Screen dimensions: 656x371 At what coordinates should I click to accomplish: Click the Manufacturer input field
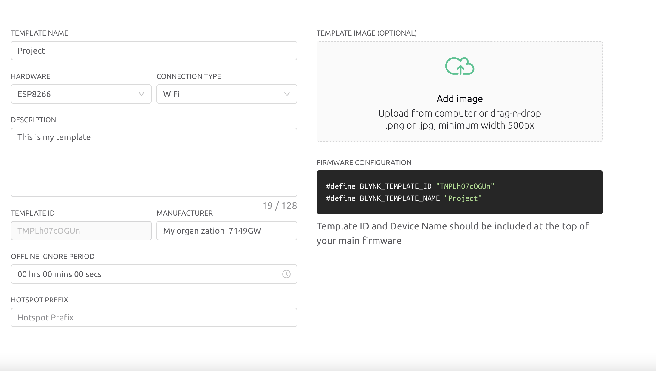(x=227, y=231)
